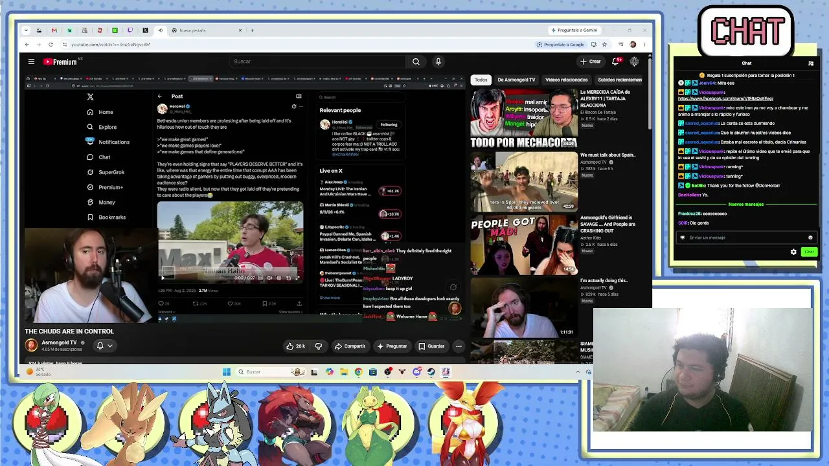Like the video with thumbs up
829x466 pixels.
coord(296,346)
